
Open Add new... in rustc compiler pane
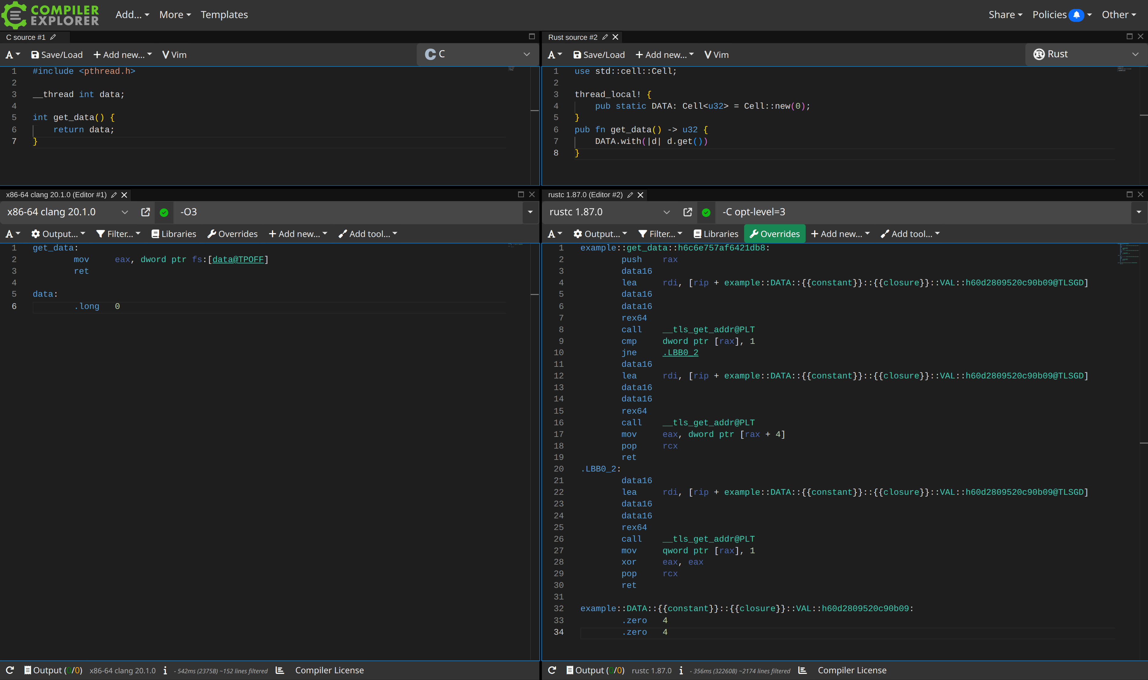[840, 234]
